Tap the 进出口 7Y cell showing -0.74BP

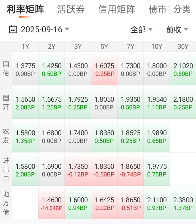point(130,169)
